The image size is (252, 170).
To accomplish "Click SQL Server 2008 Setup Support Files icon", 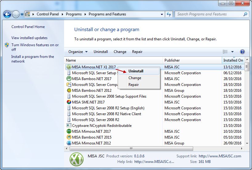I will (69, 96).
